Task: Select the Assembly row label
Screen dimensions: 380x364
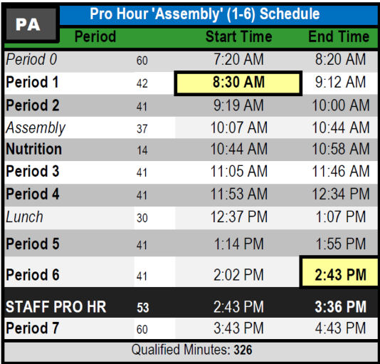Action: click(x=36, y=128)
